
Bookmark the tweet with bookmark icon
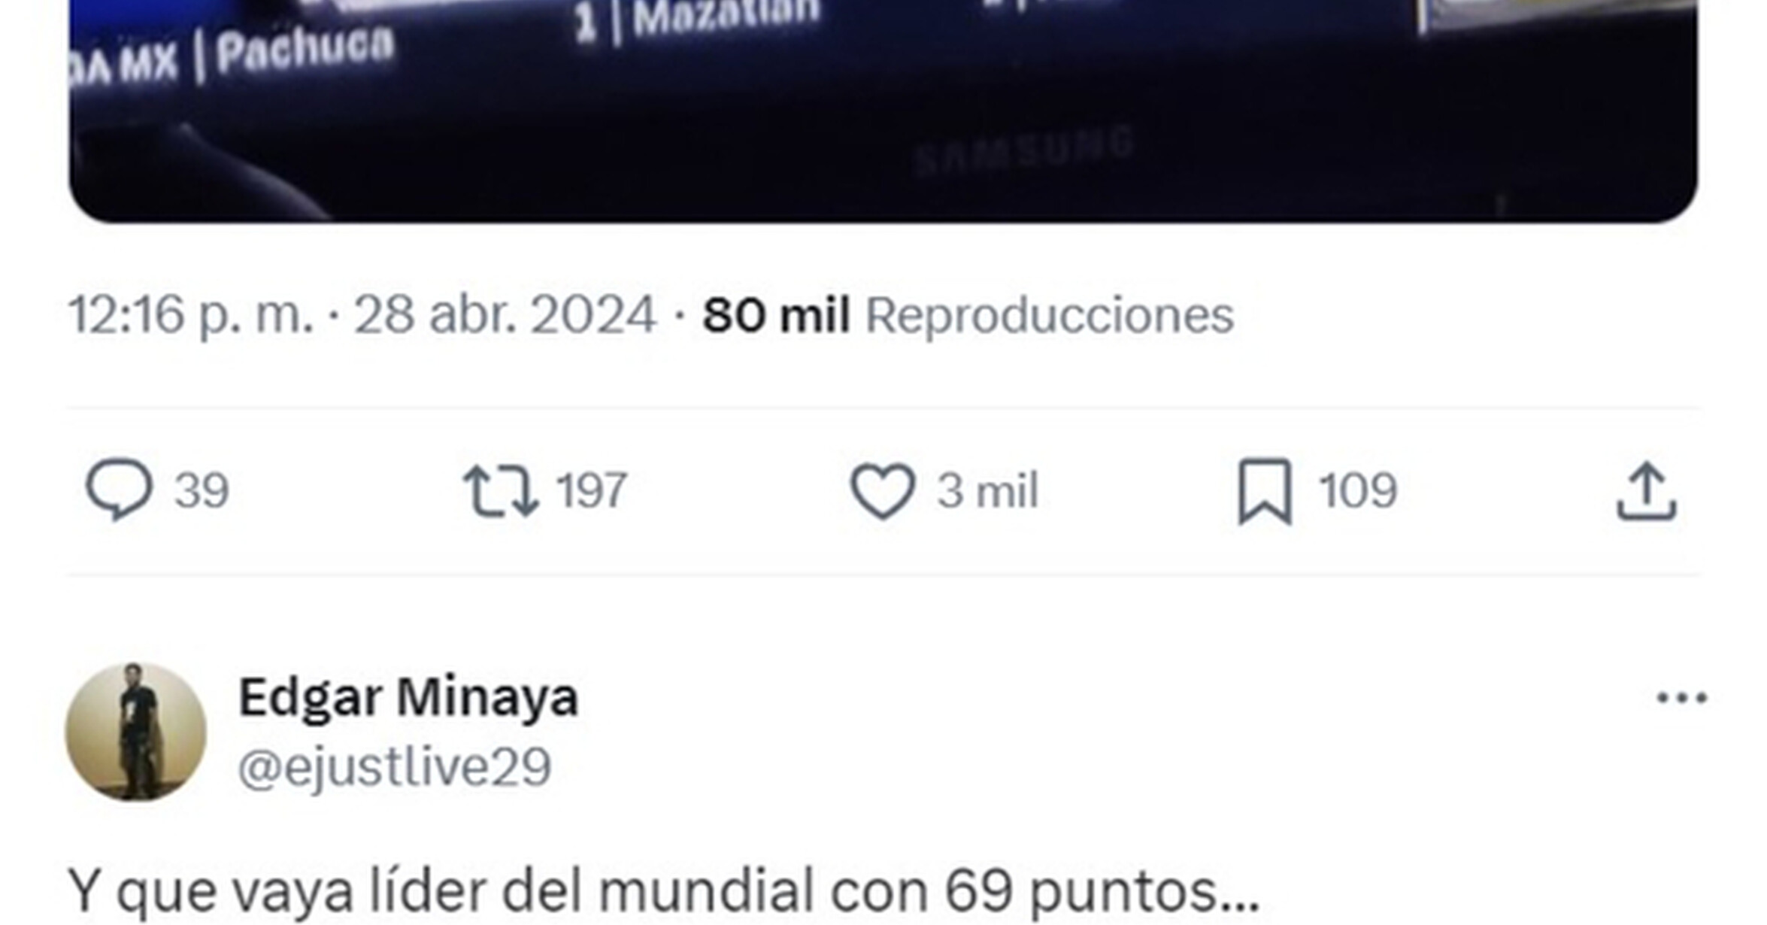click(1265, 491)
